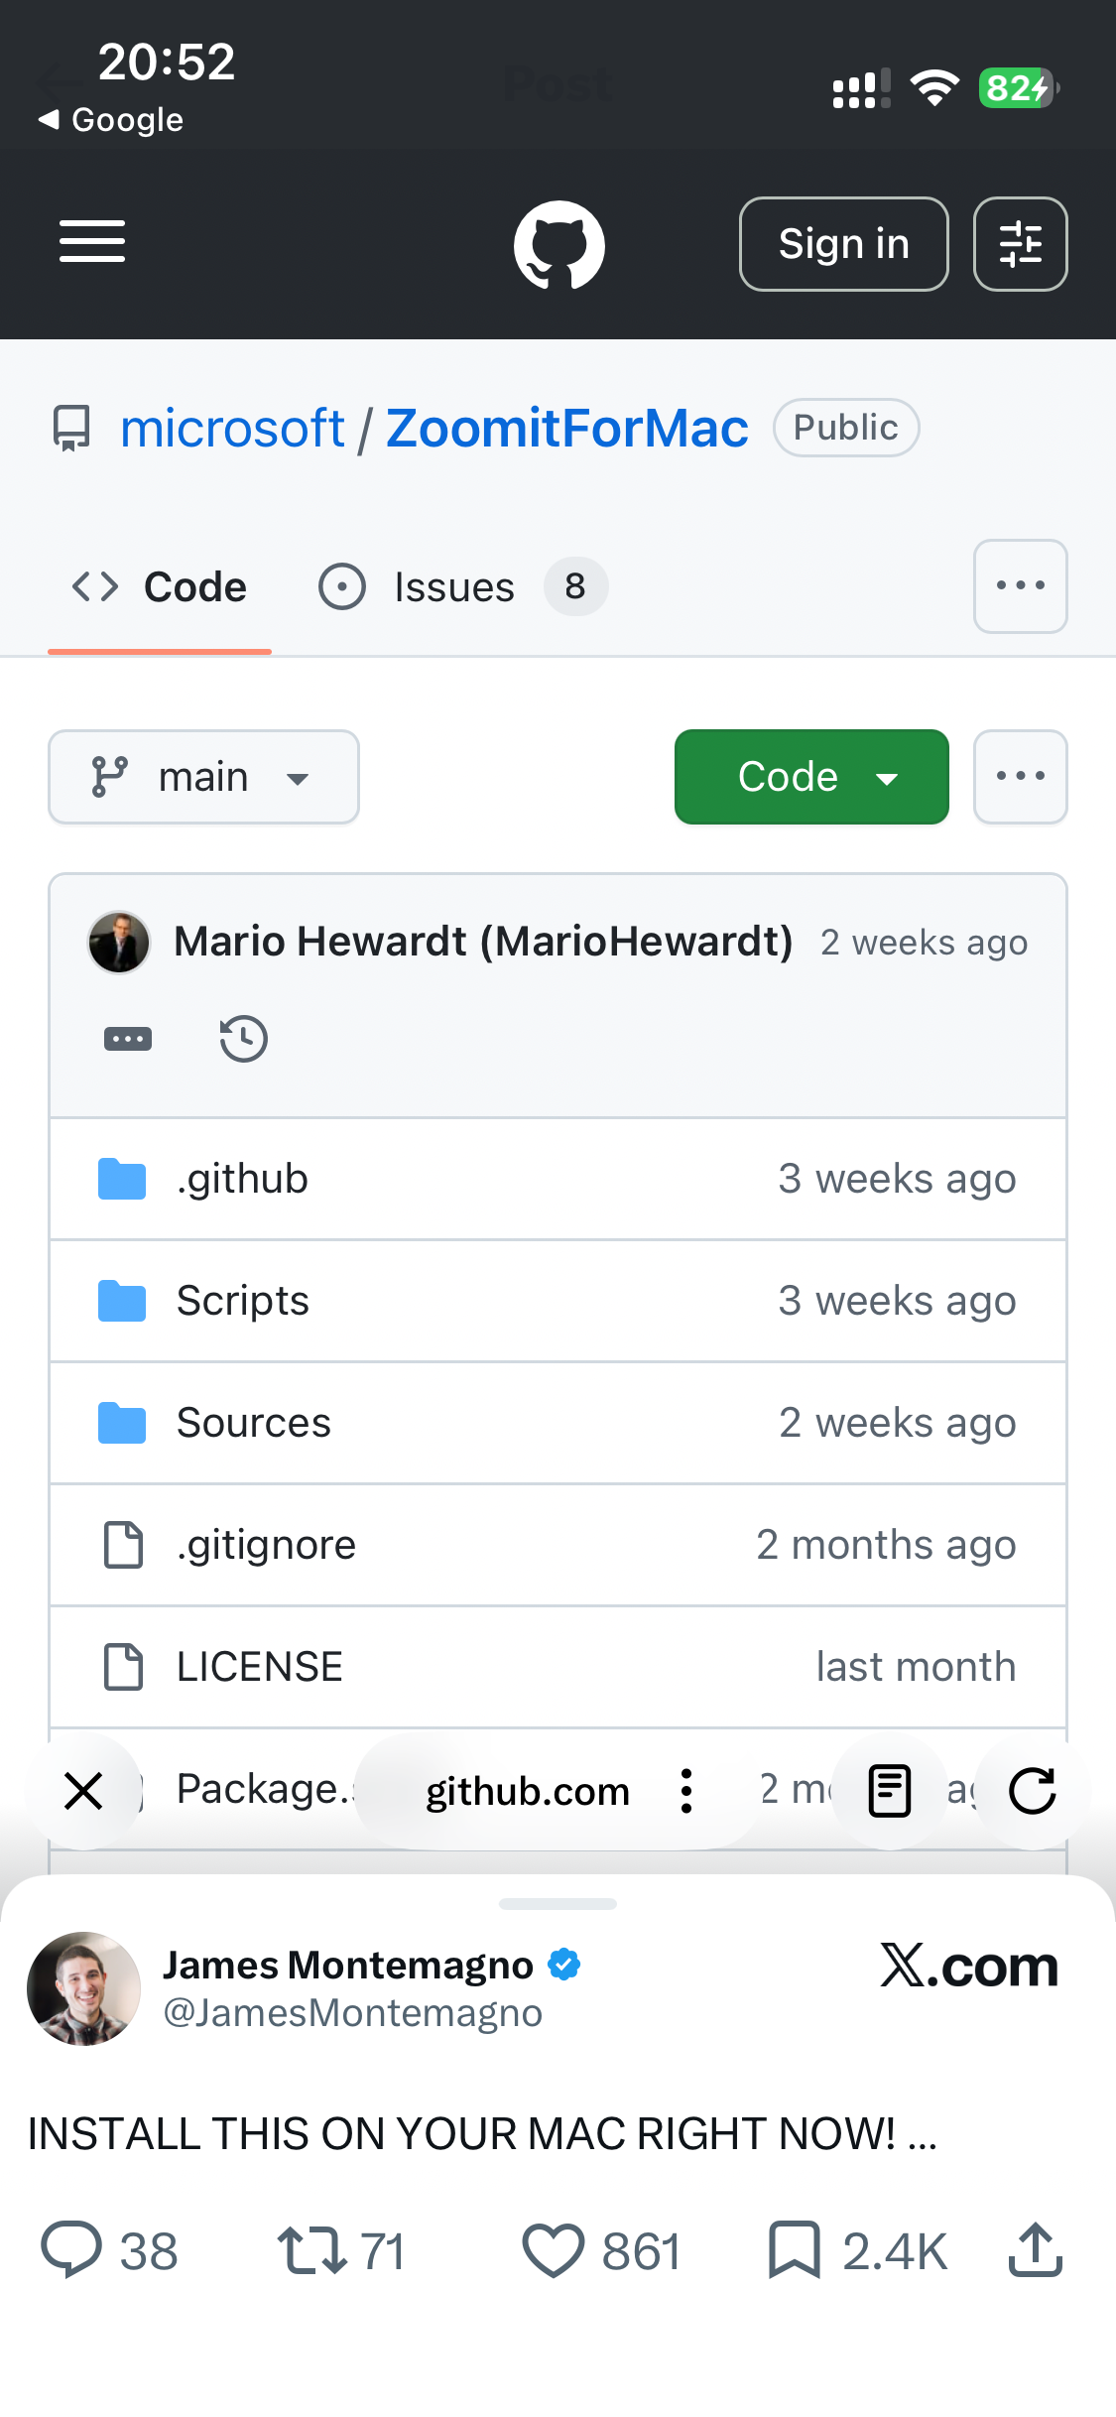This screenshot has width=1116, height=2417.
Task: Tap the Scripts folder icon
Action: click(122, 1301)
